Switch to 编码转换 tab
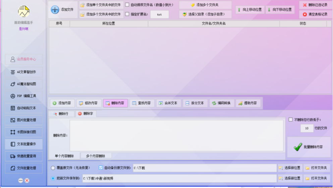The image size is (333, 188). [222, 103]
